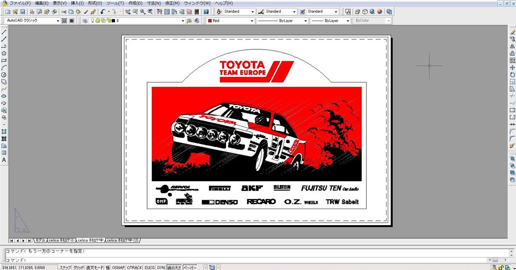Select the Line draw tool
Screen dimensions: 516x270
pyautogui.click(x=4, y=32)
